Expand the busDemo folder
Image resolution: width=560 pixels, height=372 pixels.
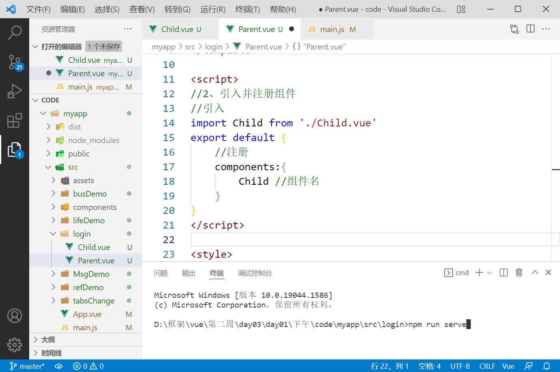pyautogui.click(x=53, y=194)
